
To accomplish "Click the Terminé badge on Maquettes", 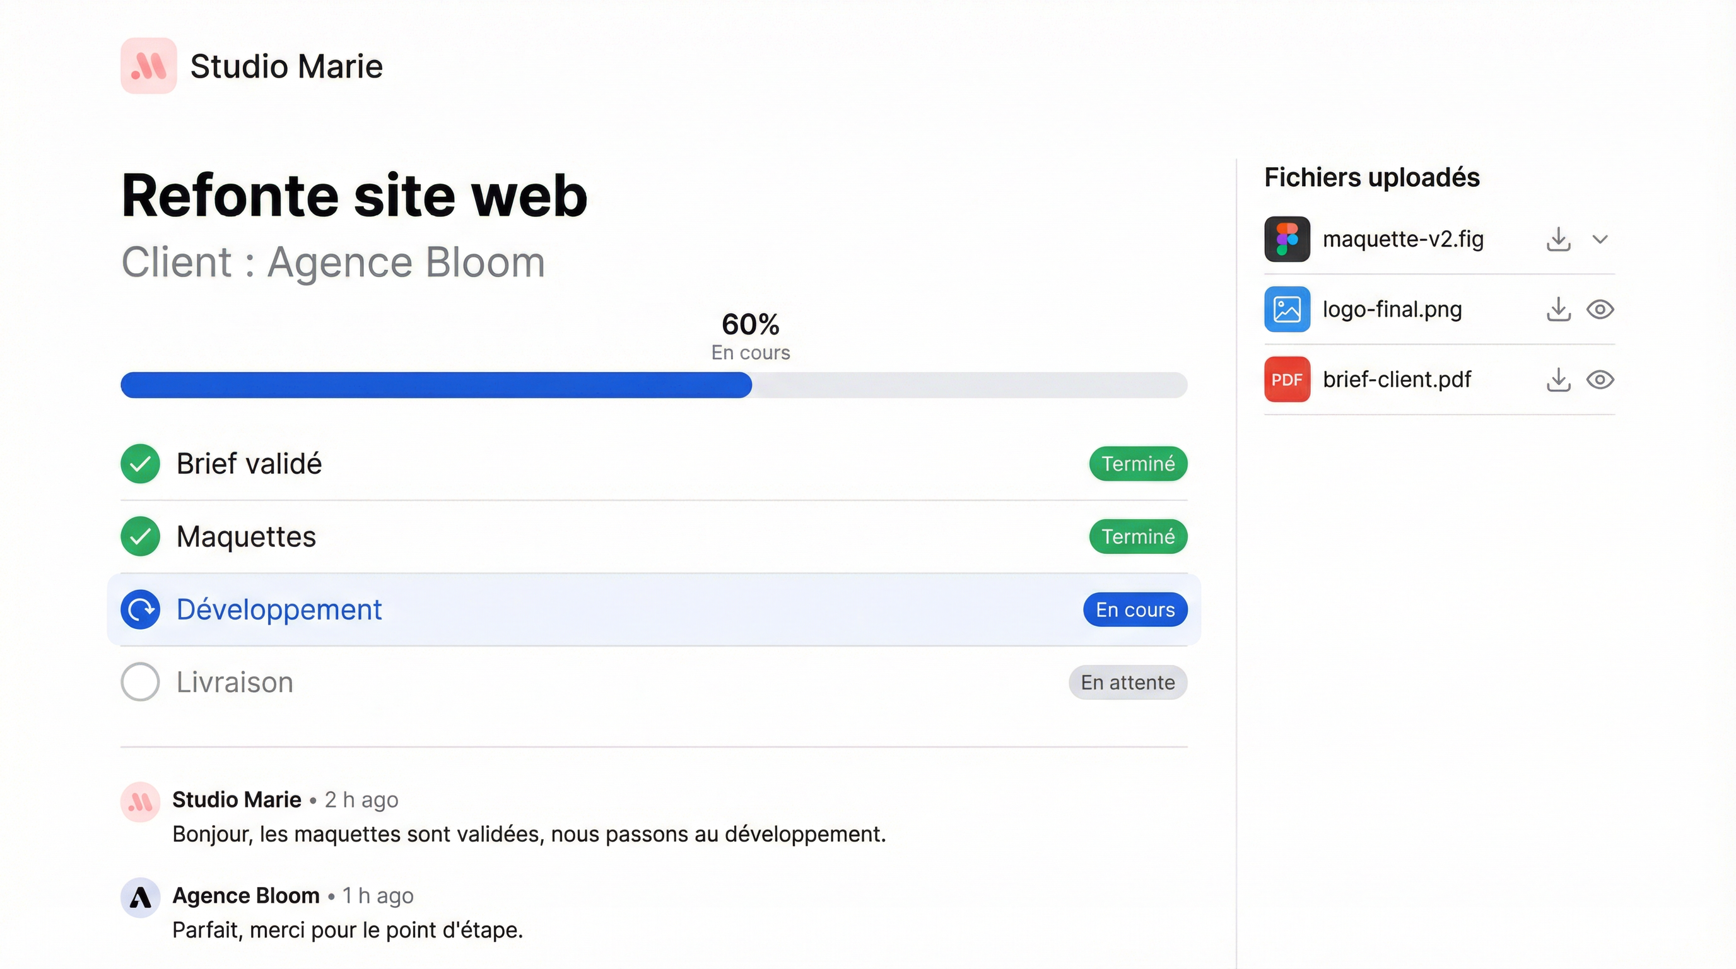I will pos(1137,536).
